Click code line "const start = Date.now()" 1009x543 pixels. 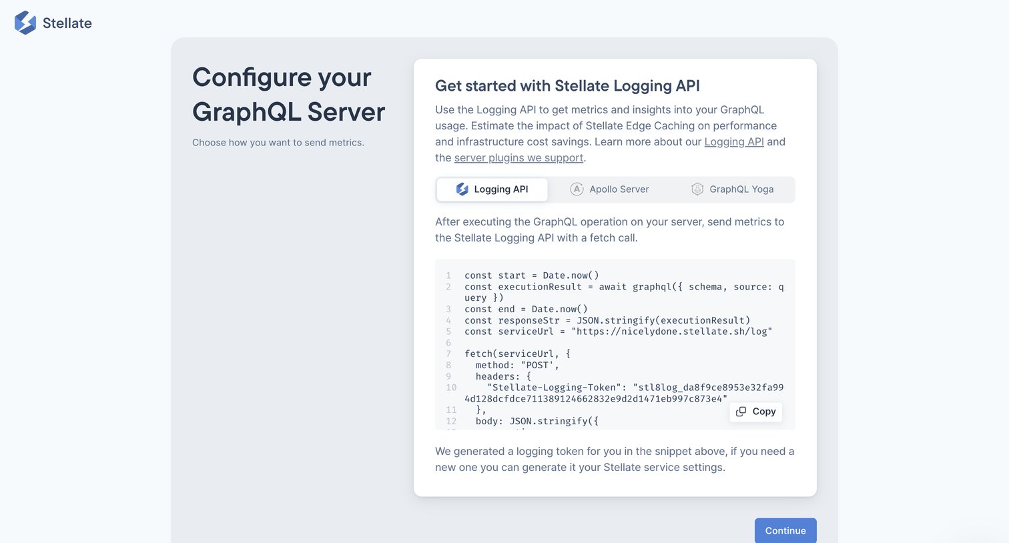pyautogui.click(x=532, y=276)
